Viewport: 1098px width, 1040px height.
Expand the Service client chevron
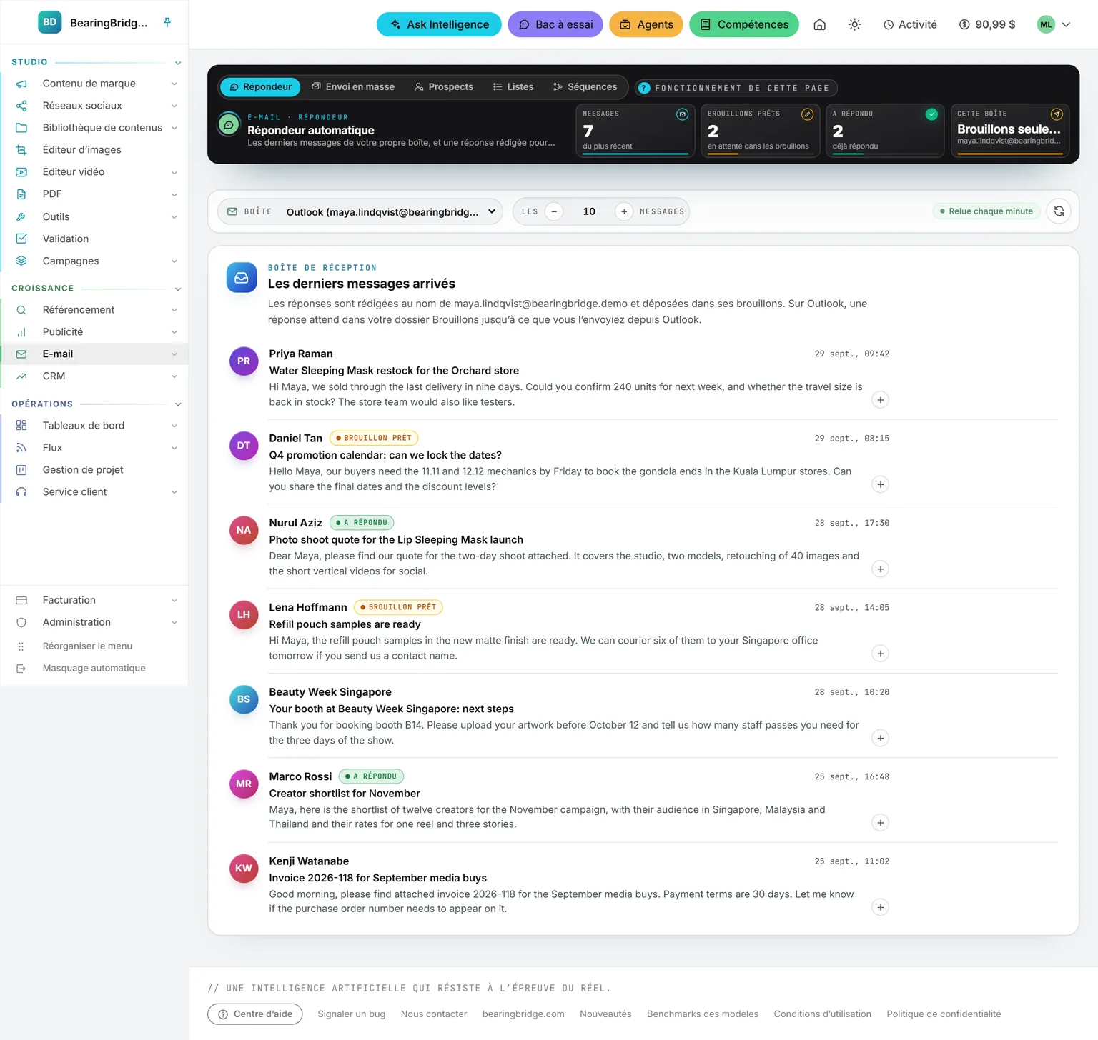point(174,492)
